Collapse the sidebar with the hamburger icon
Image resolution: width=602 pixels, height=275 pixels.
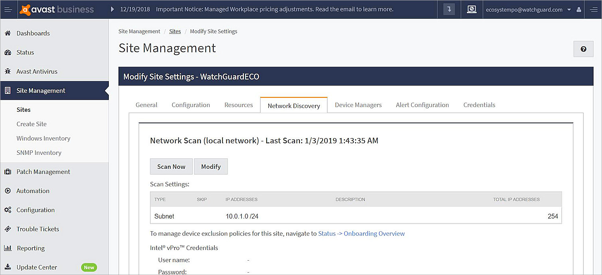pos(8,9)
